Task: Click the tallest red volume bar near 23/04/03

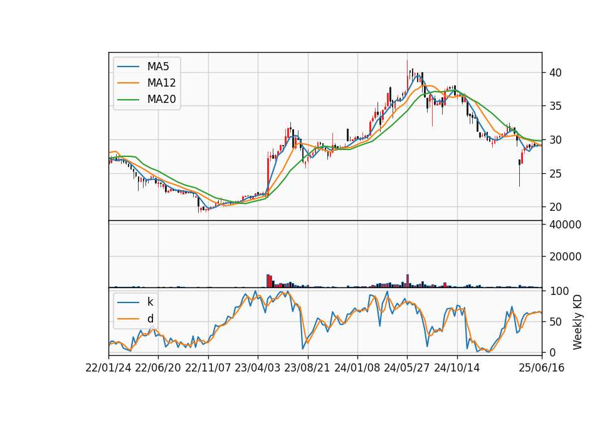Action: [x=268, y=281]
